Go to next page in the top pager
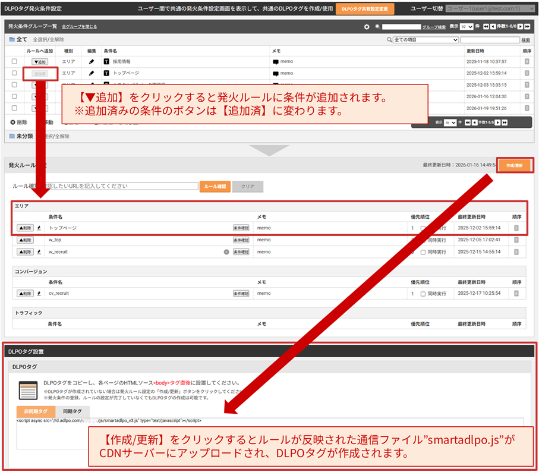Image resolution: width=539 pixels, height=472 pixels. (520, 27)
